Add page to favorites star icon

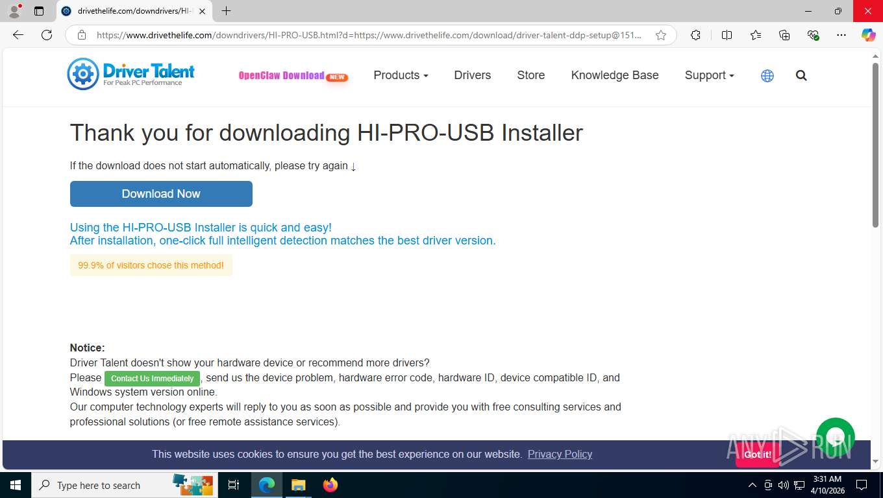click(661, 35)
